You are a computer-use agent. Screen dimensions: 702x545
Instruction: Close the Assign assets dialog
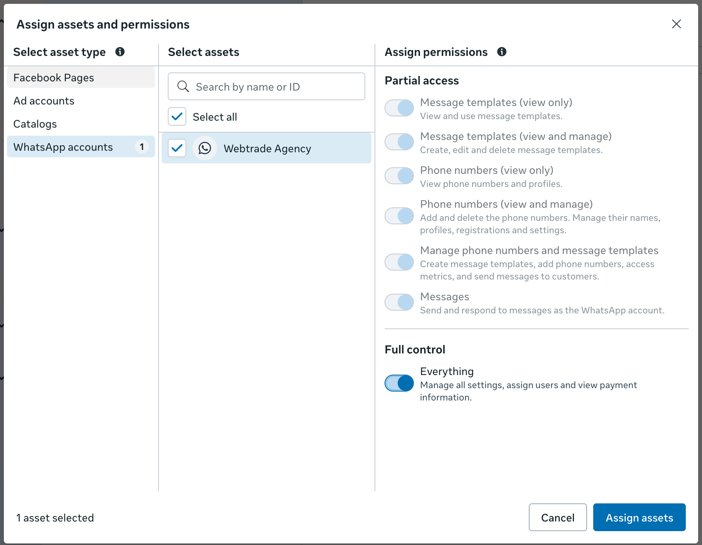(676, 24)
